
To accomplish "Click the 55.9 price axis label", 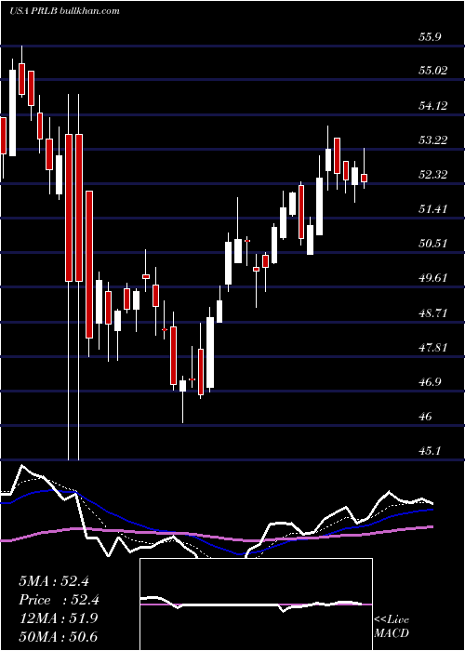I will [430, 36].
